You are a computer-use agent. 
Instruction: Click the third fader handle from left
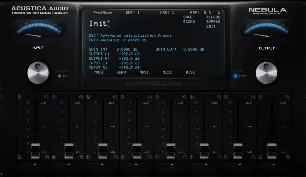[x=103, y=151]
